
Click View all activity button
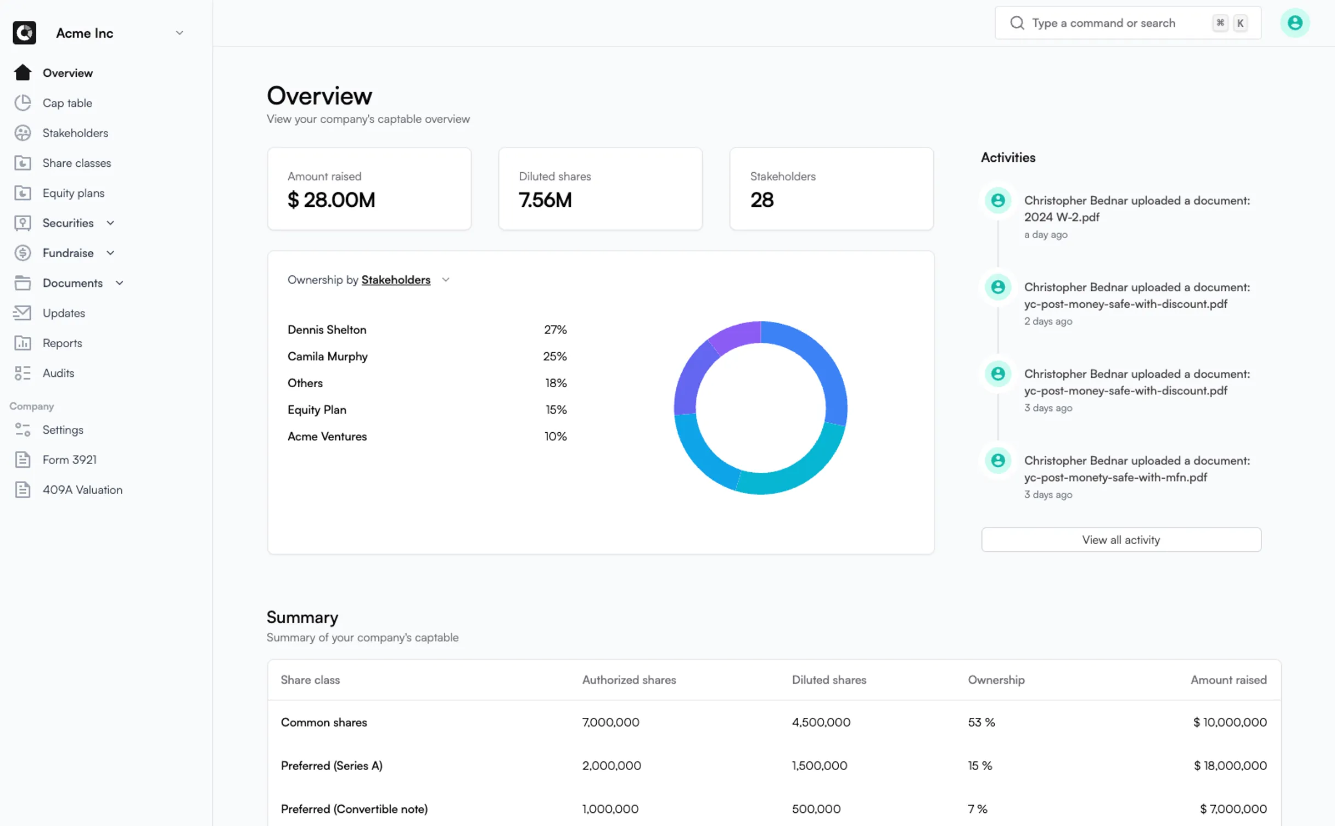[1120, 540]
